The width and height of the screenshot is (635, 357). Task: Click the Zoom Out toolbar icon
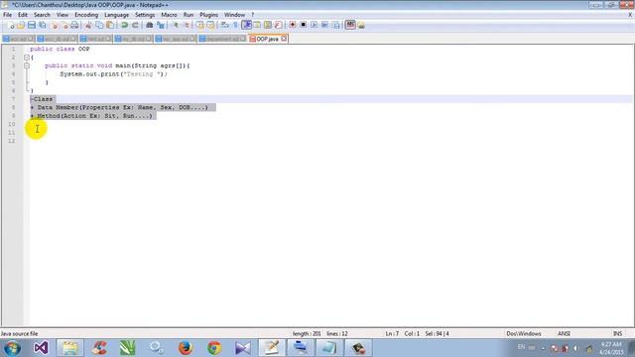(187, 25)
